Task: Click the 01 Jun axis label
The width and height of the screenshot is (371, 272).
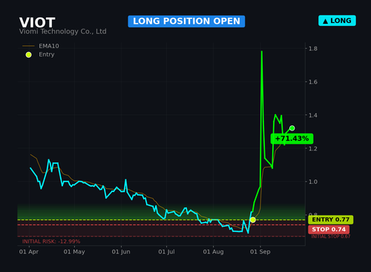Action: click(x=121, y=252)
